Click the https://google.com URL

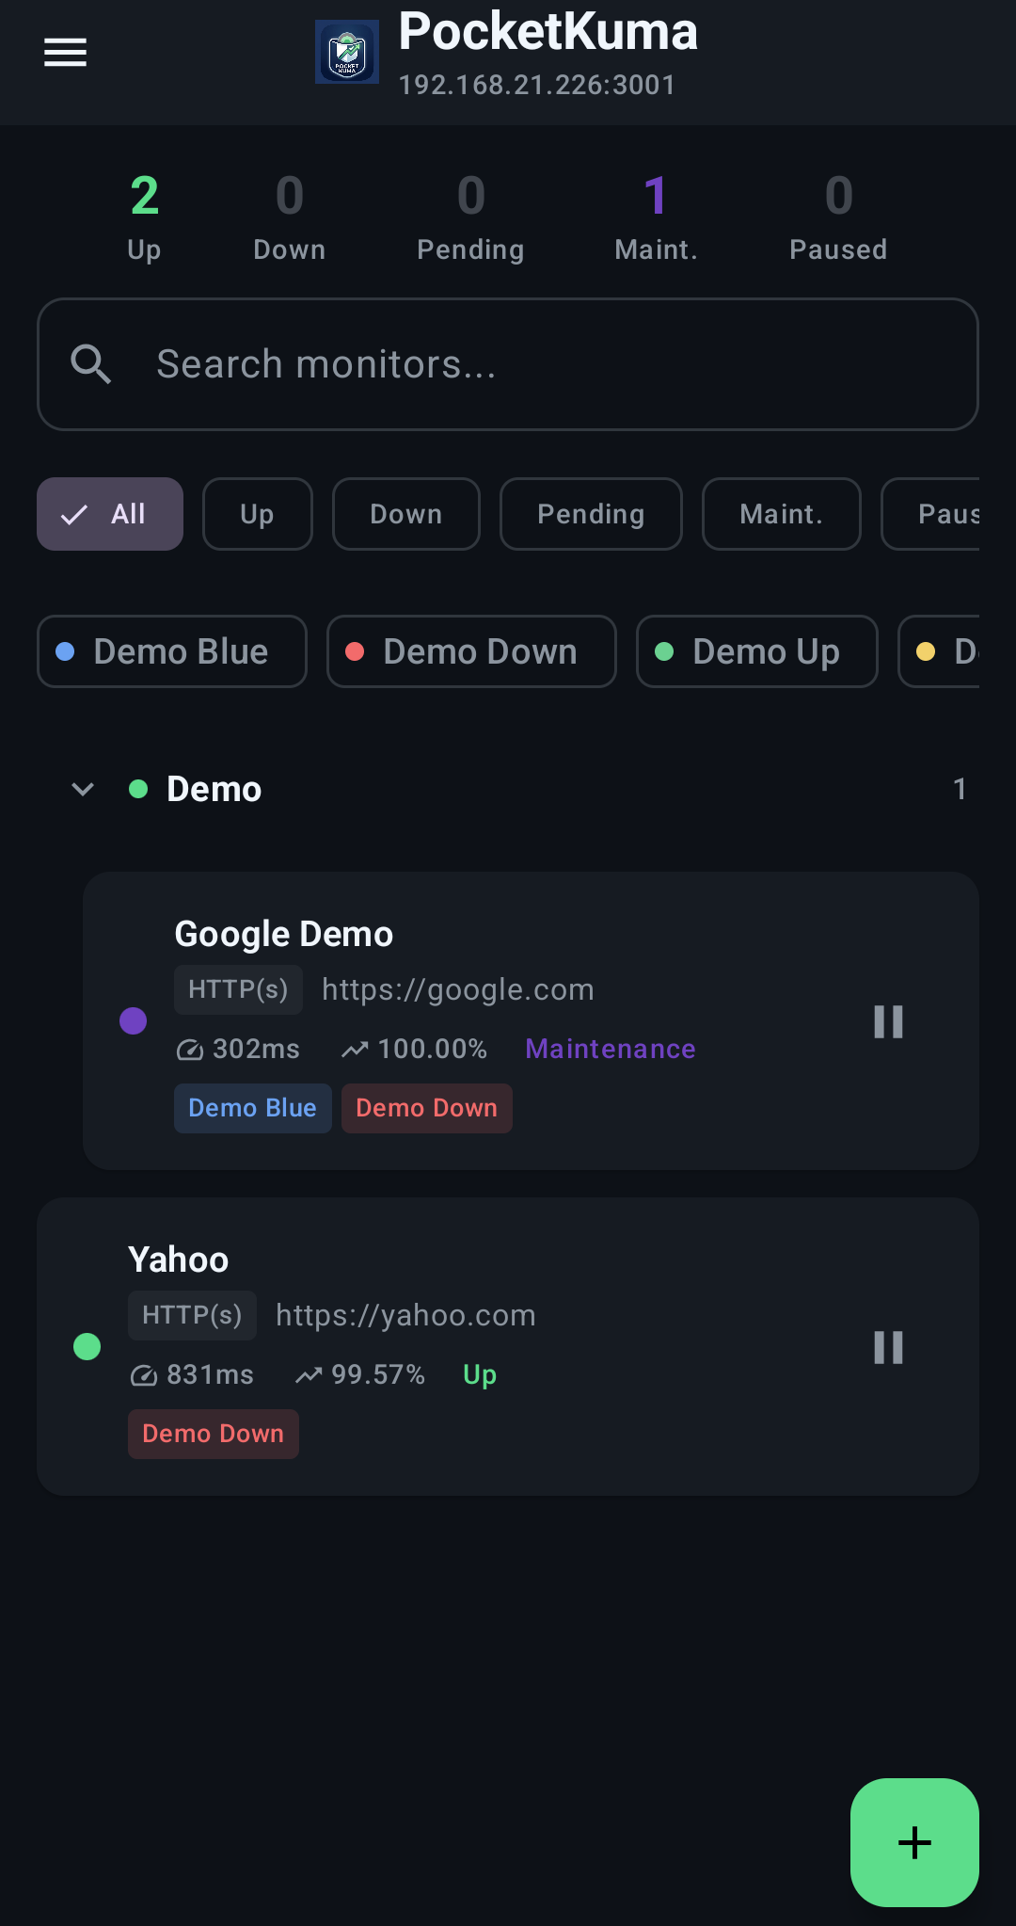pos(458,989)
